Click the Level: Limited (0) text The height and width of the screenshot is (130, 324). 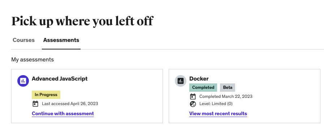pos(216,104)
